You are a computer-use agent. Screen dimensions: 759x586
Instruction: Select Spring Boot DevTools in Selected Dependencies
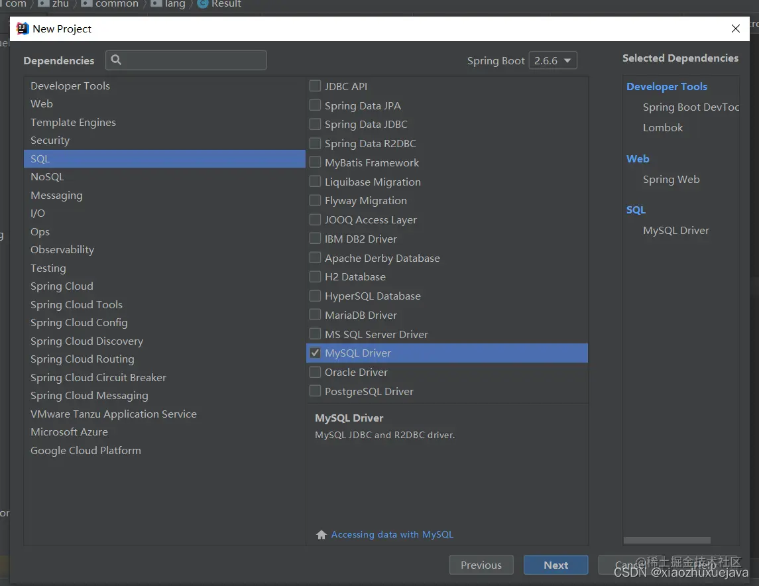coord(691,107)
